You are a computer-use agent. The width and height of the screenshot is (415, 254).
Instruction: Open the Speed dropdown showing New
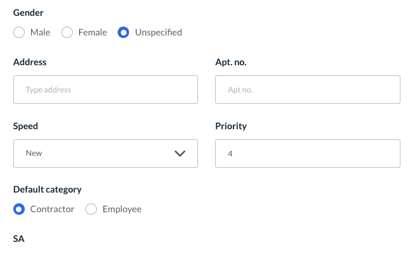pyautogui.click(x=105, y=153)
